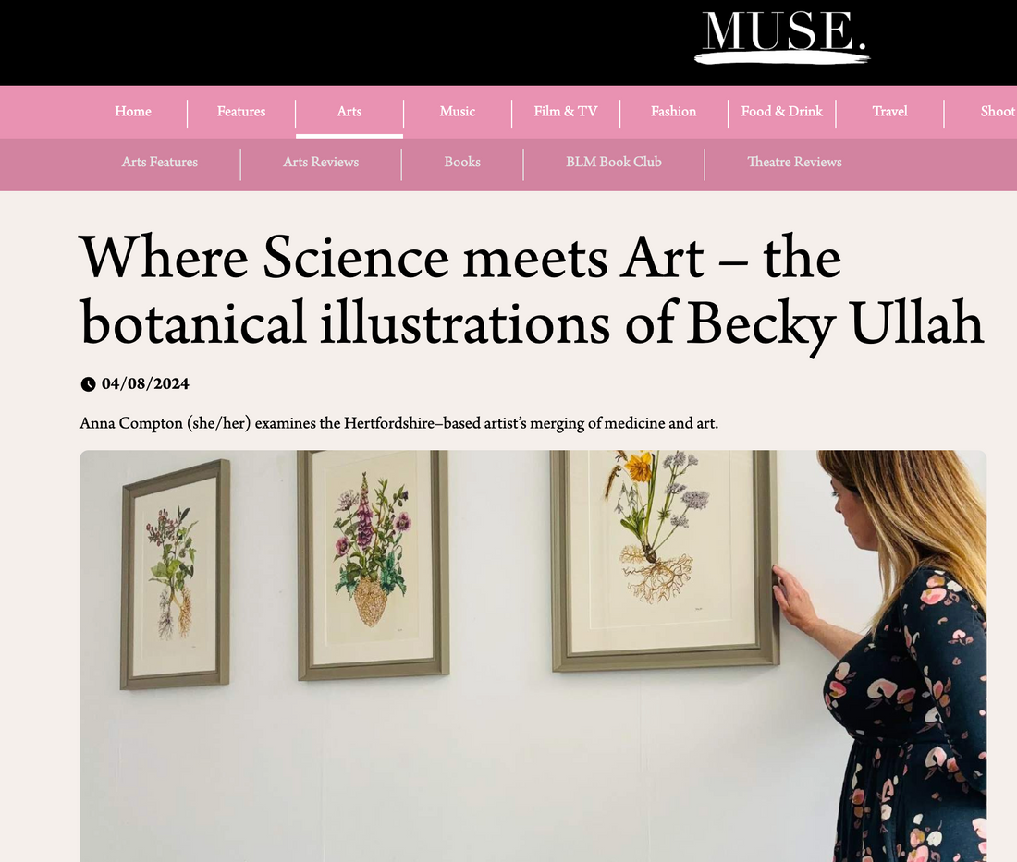Screen dimensions: 1017x862
Task: Select the Arts navigation tab
Action: pos(349,112)
